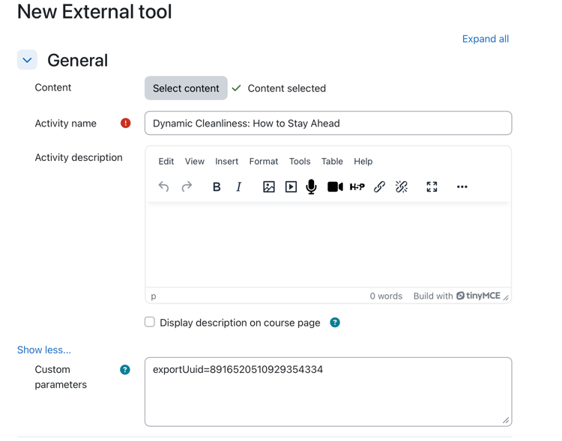Collapse the General section
Viewport: 562px width, 441px height.
[x=27, y=60]
